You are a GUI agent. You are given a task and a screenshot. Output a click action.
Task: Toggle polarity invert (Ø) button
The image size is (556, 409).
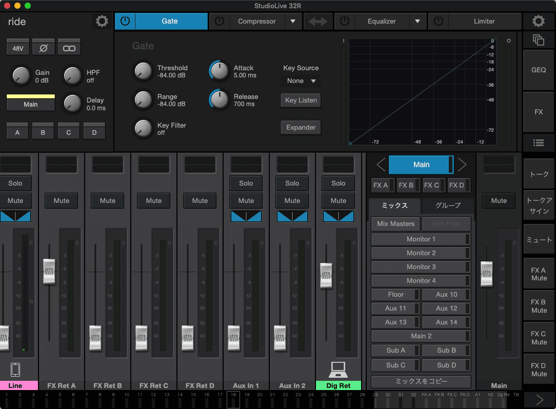click(44, 48)
